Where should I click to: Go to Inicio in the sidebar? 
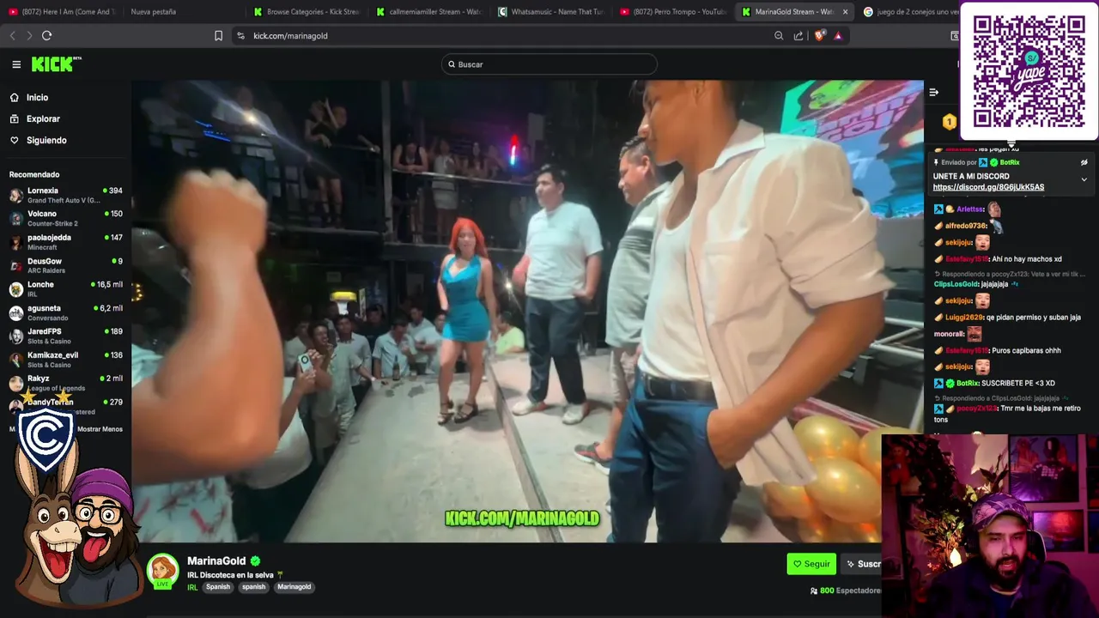pyautogui.click(x=37, y=98)
